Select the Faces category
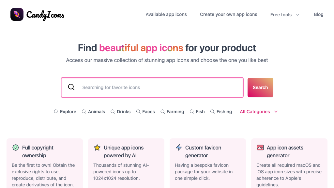 click(148, 112)
